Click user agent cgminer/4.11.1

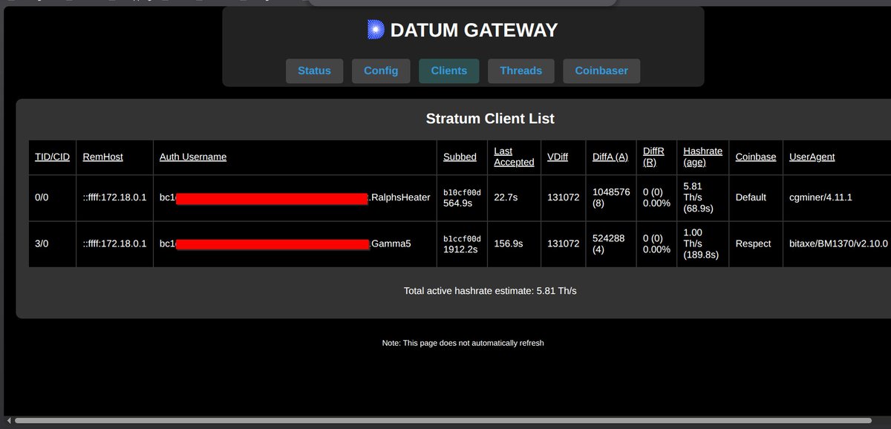[820, 197]
